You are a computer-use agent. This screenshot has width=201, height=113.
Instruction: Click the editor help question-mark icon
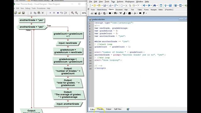[x=170, y=6]
